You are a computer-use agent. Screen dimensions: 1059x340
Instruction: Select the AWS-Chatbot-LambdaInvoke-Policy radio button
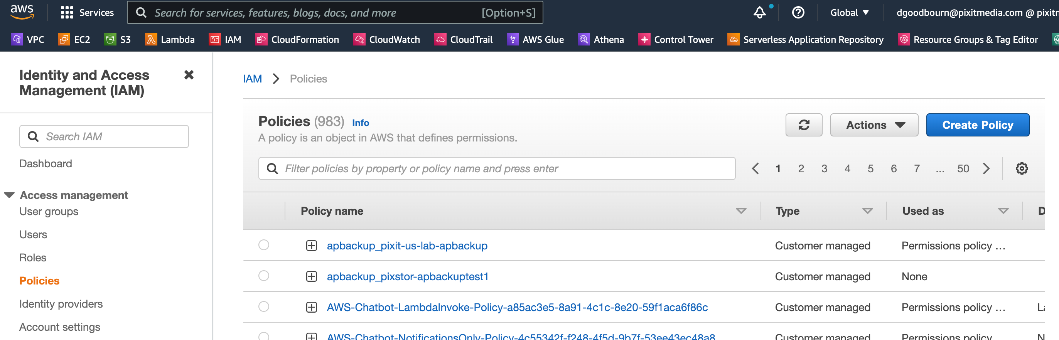click(263, 307)
